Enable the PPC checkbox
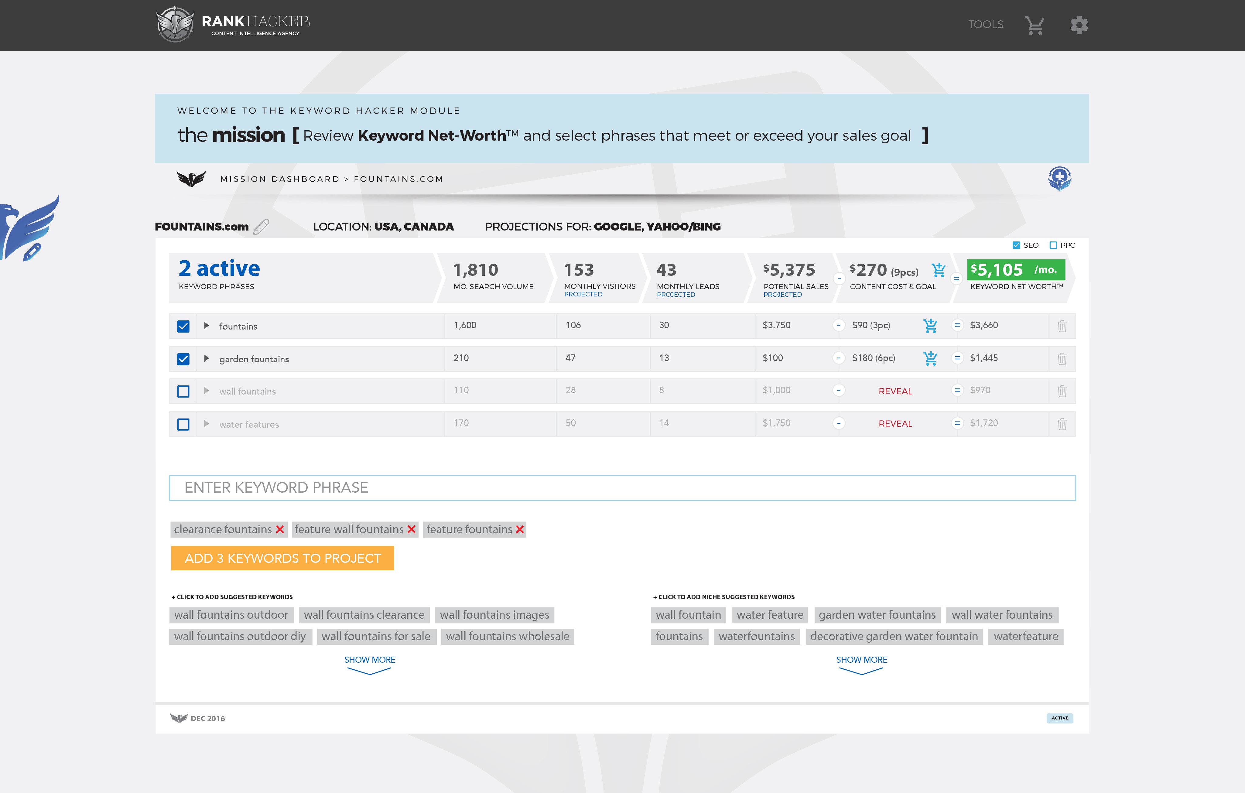The height and width of the screenshot is (793, 1245). (x=1053, y=245)
